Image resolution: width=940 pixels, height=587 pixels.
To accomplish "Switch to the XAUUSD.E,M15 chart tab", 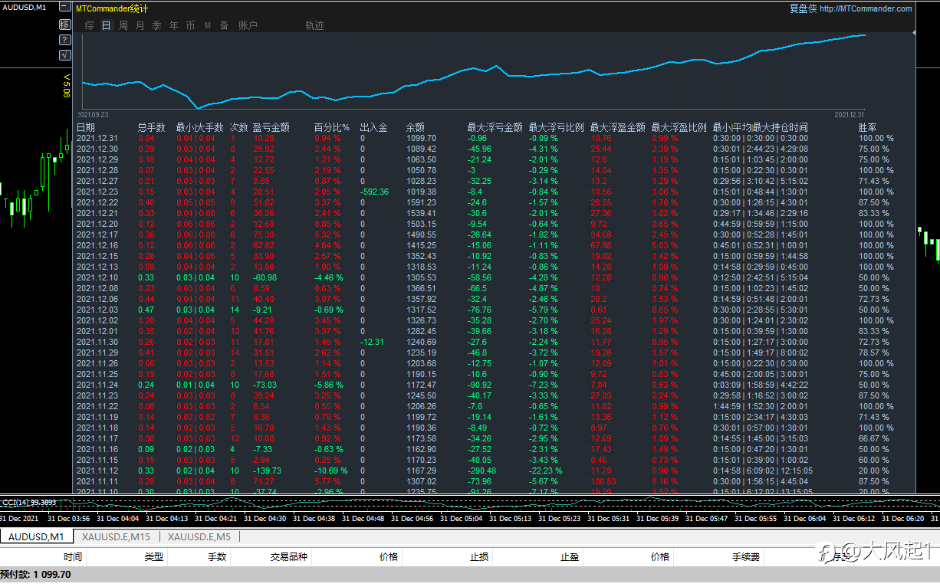I will pos(116,536).
